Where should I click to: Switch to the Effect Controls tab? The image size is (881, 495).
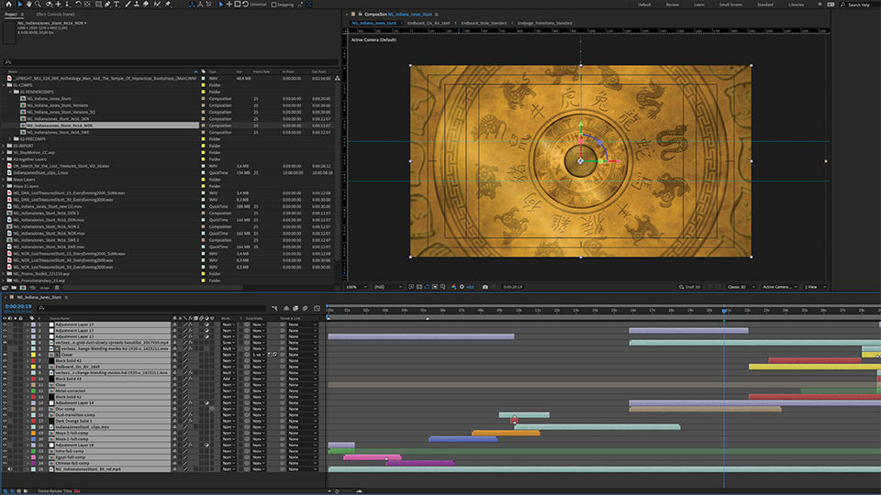click(56, 16)
